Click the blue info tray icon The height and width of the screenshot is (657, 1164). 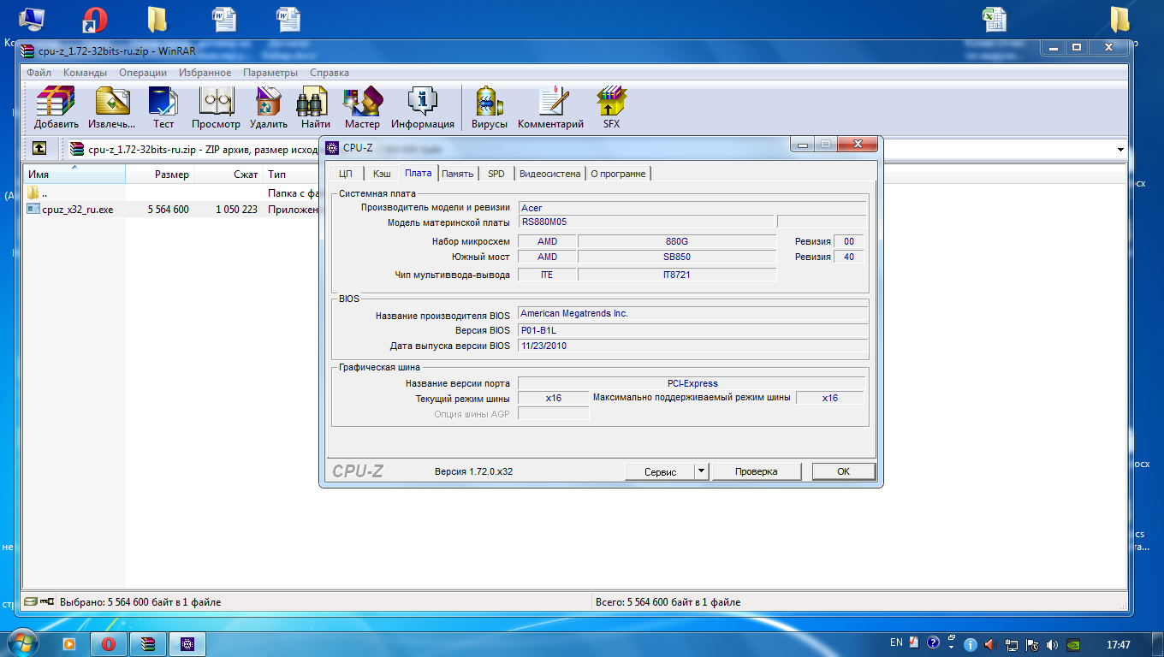pos(971,644)
